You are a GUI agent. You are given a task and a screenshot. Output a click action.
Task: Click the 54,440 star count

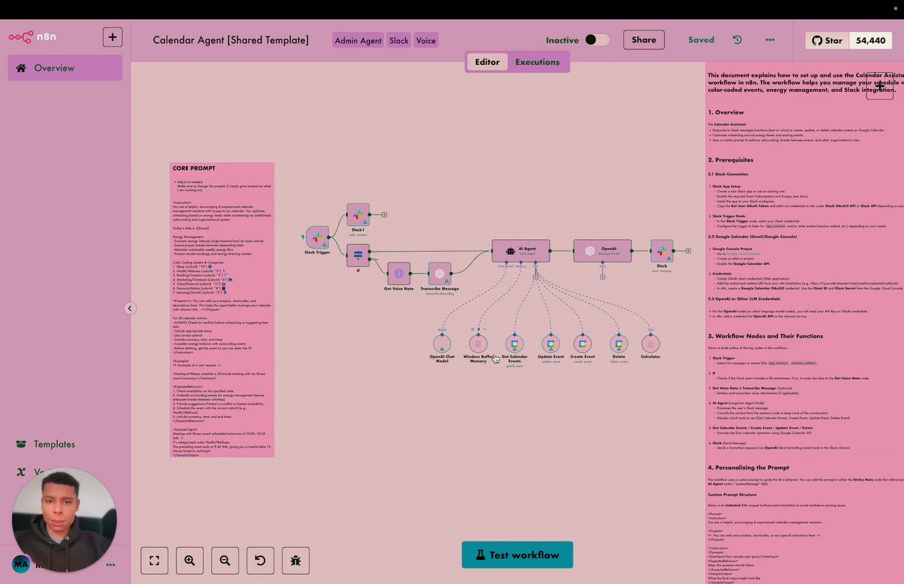point(870,40)
